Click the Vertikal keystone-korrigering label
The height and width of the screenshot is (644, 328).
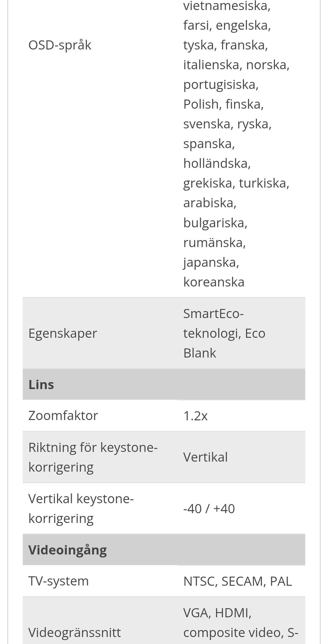[x=81, y=508]
